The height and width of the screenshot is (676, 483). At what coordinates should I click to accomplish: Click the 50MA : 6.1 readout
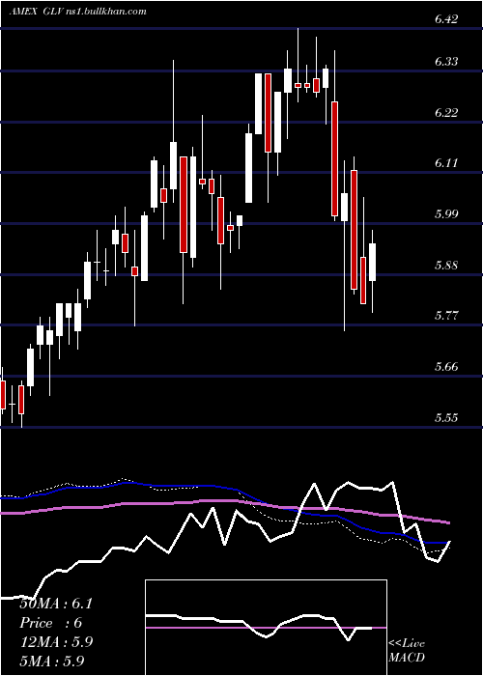[x=56, y=604]
